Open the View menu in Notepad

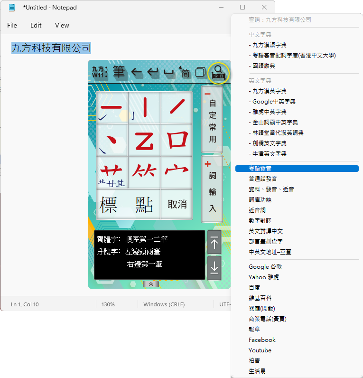pos(62,25)
